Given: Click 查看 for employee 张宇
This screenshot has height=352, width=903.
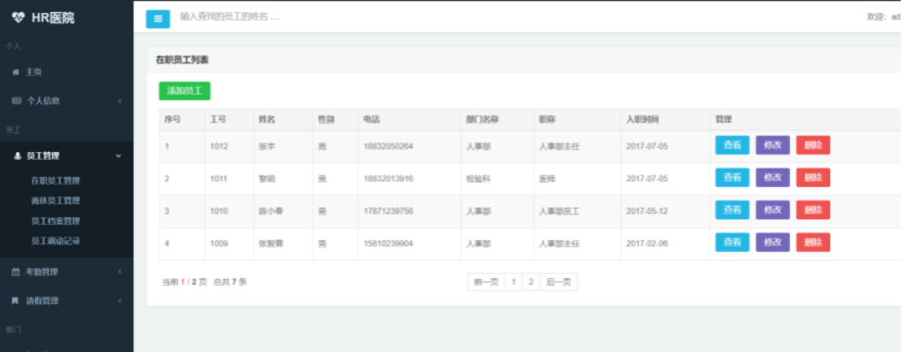Looking at the screenshot, I should 732,145.
